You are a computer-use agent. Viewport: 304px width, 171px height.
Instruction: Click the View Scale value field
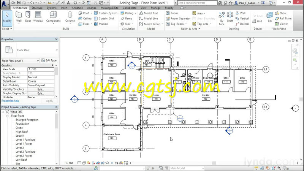click(x=41, y=69)
